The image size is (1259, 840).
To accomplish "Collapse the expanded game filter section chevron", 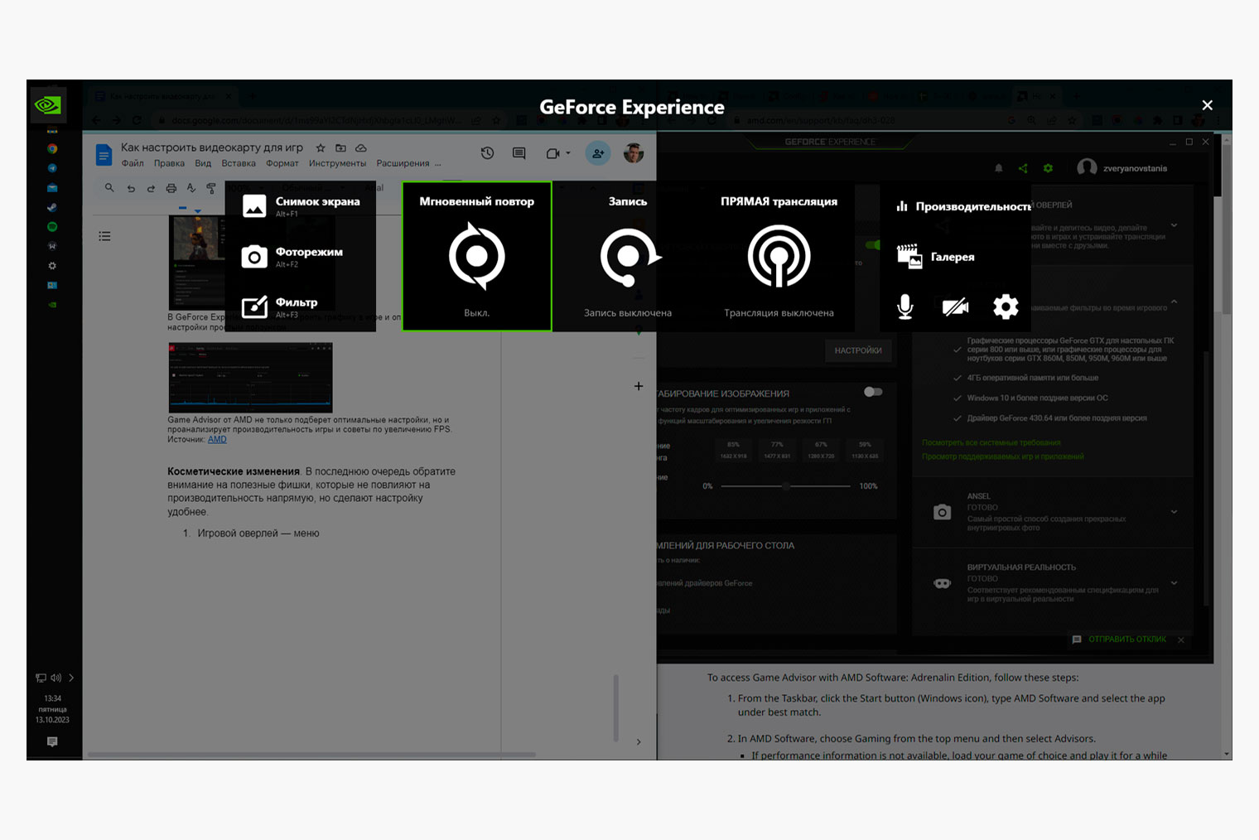I will [1174, 302].
